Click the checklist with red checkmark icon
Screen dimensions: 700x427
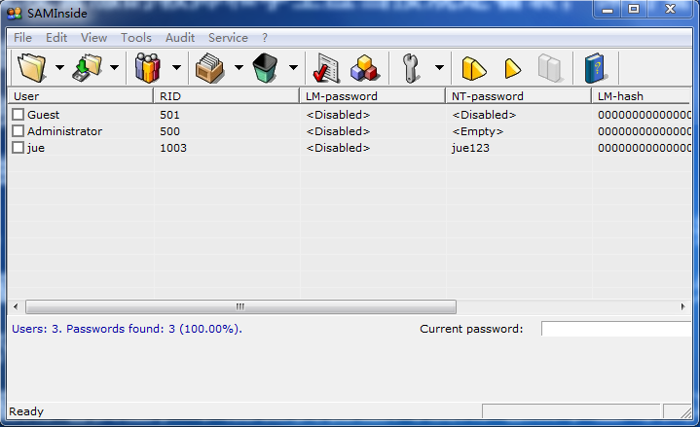coord(326,68)
